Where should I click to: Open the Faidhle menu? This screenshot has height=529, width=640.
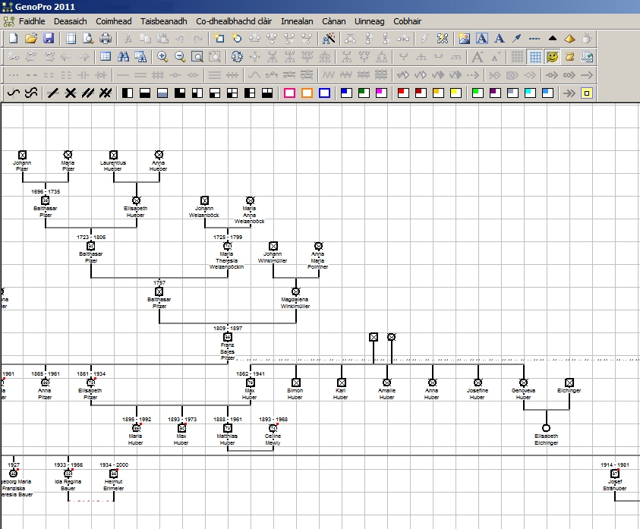[x=32, y=21]
